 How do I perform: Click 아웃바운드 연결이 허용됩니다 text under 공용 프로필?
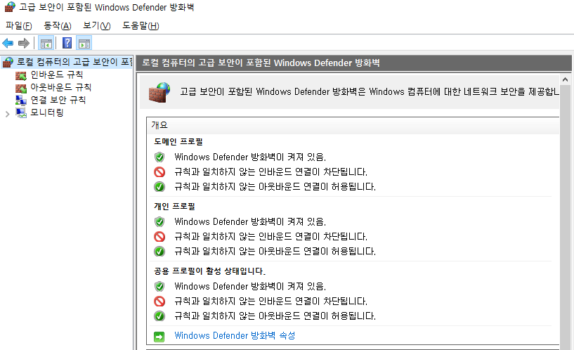(275, 316)
